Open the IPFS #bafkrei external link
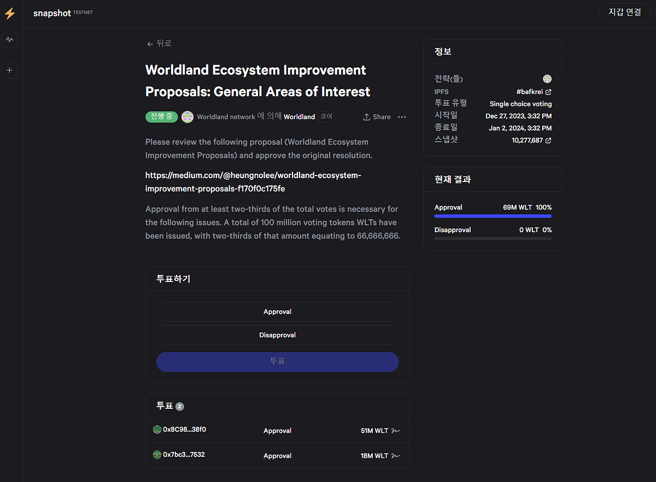Viewport: 656px width, 482px height. click(x=534, y=92)
